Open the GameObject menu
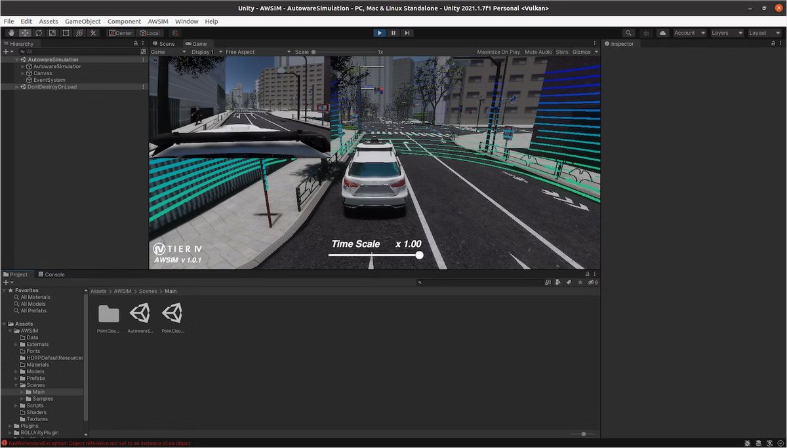The image size is (787, 448). tap(83, 21)
